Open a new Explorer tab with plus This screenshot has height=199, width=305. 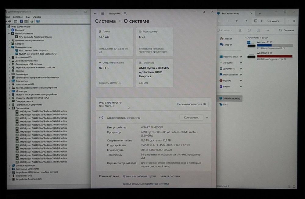pyautogui.click(x=260, y=14)
